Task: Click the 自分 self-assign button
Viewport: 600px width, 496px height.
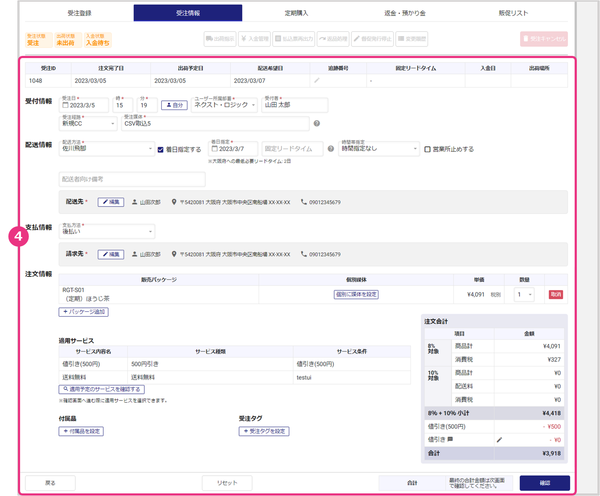Action: pos(174,105)
